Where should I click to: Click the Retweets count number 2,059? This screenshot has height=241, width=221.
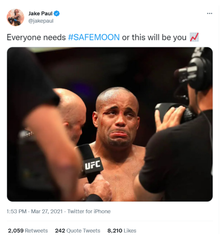(x=16, y=231)
